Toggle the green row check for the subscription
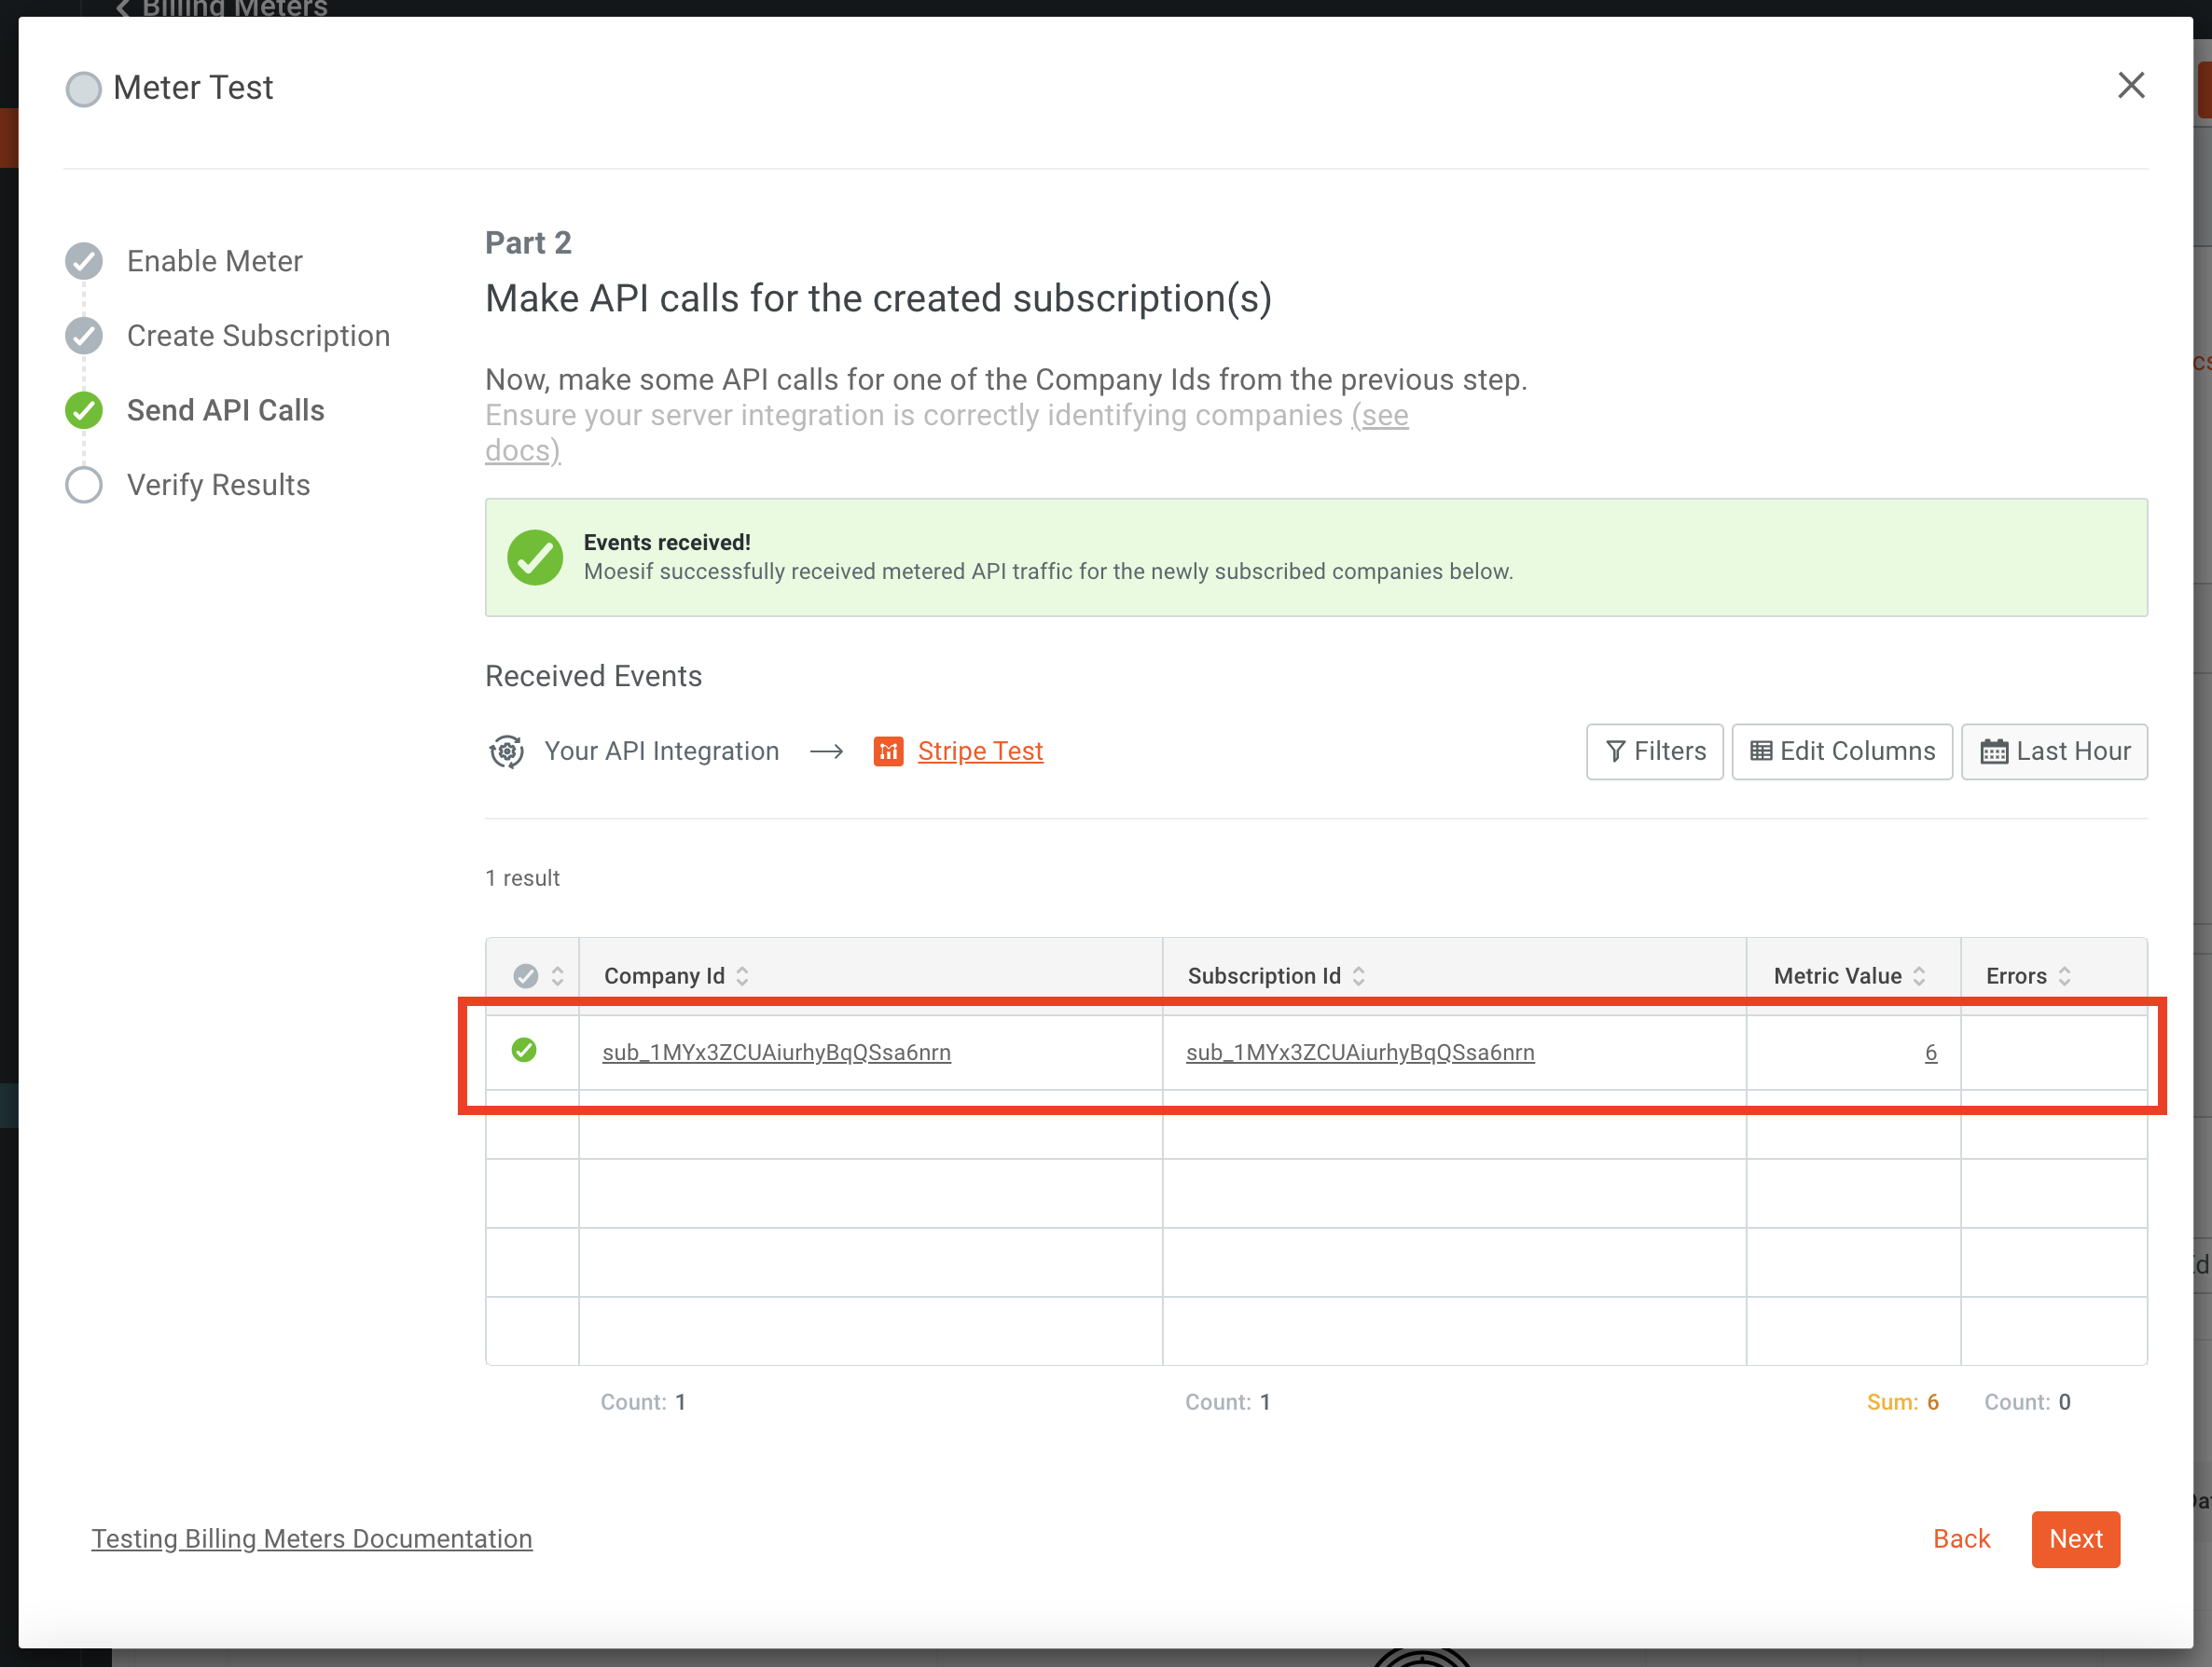 (x=524, y=1050)
